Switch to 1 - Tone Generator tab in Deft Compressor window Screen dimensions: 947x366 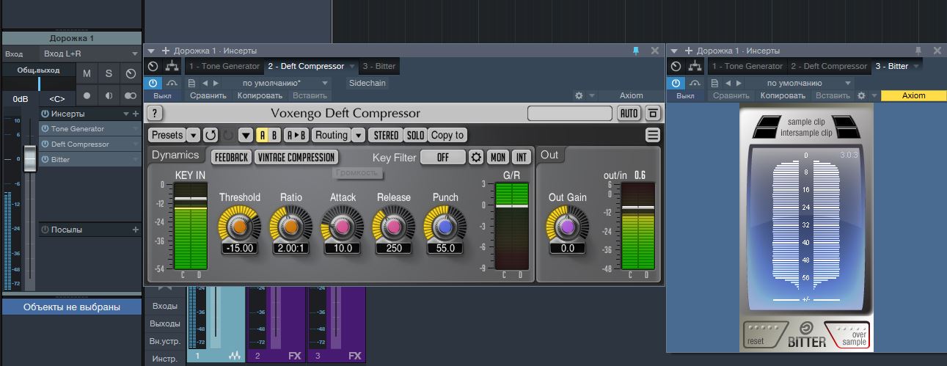coord(224,66)
